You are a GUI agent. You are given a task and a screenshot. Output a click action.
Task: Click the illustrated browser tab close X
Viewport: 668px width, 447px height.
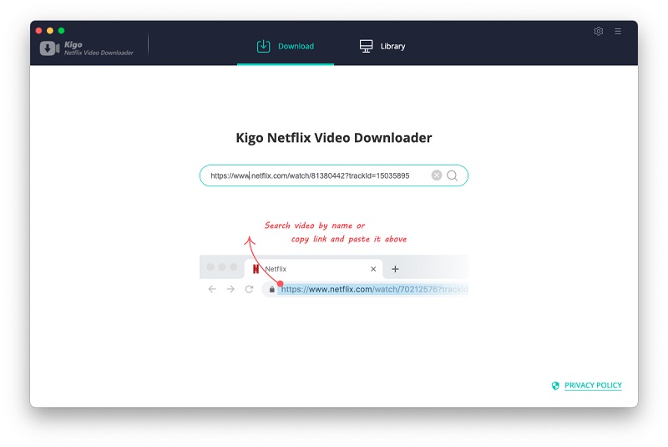tap(373, 269)
